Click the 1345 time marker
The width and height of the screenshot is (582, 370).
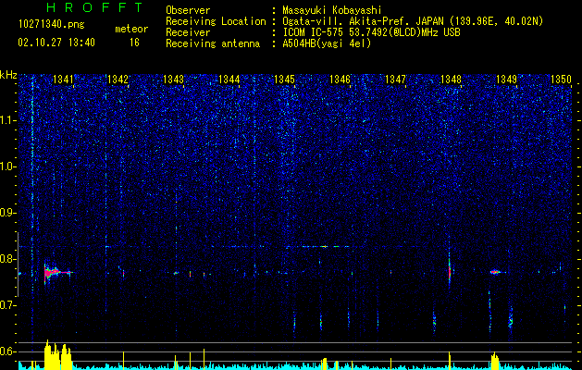(x=284, y=80)
